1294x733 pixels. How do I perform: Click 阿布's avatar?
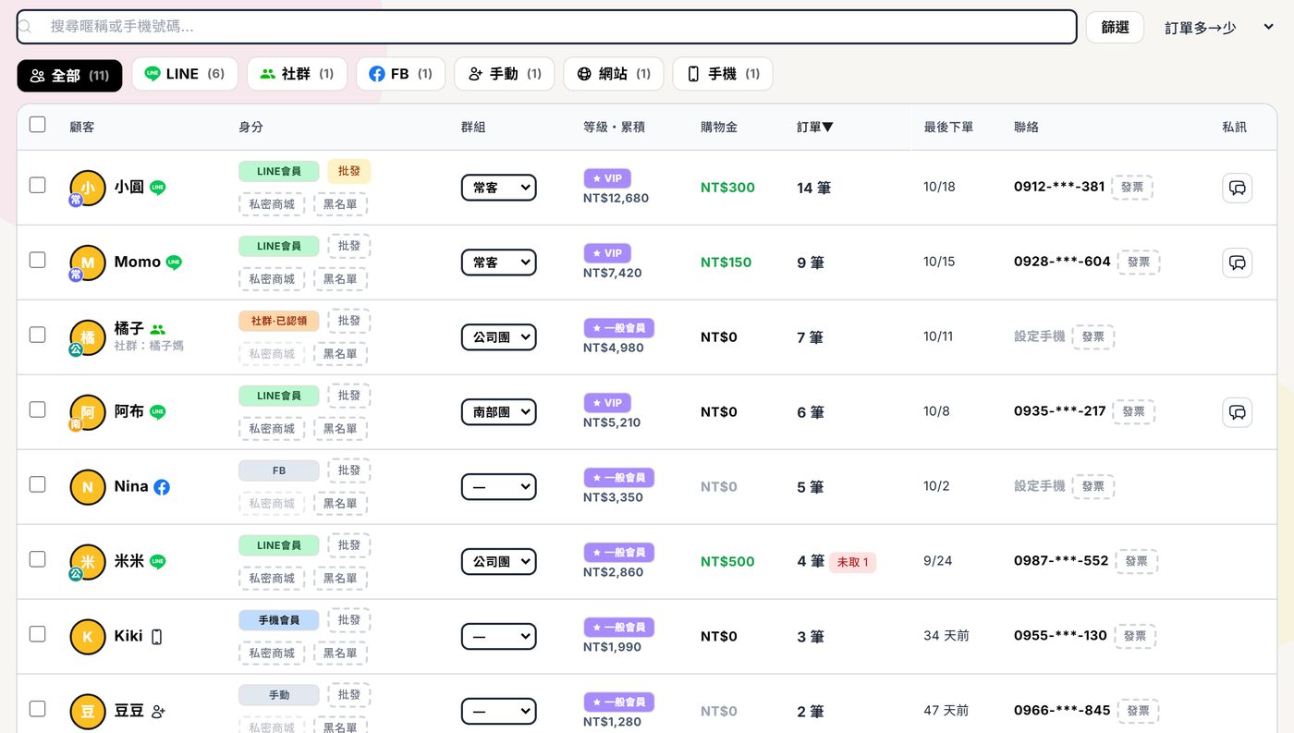point(88,412)
